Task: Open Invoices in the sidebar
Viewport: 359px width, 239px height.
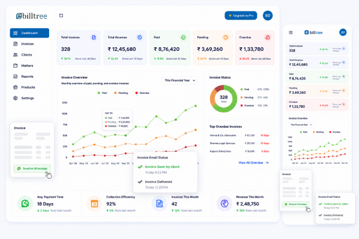Action: tap(28, 44)
